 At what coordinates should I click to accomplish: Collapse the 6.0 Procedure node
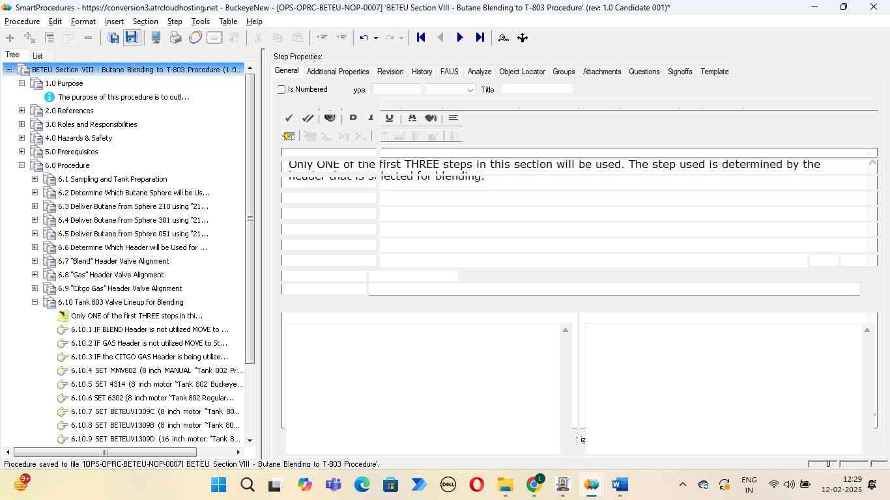[x=22, y=165]
